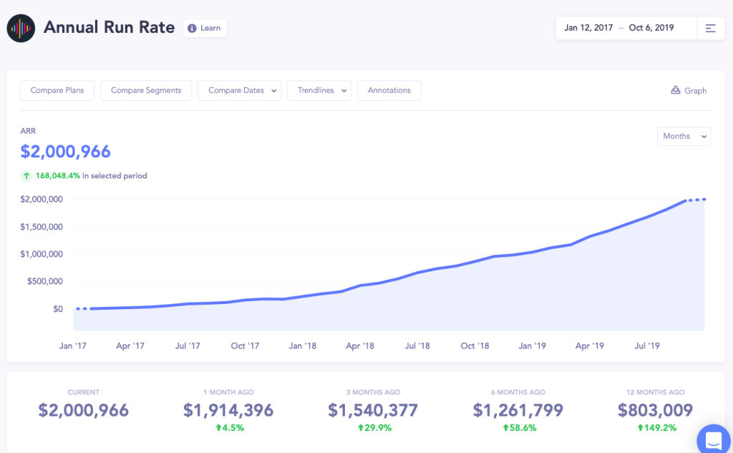Select the end date Oct 6, 2019

(x=651, y=29)
